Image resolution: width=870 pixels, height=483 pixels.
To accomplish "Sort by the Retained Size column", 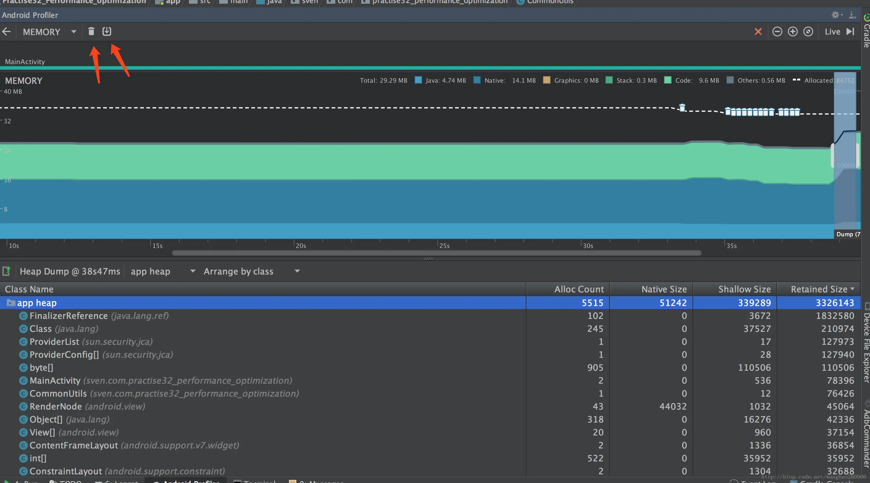I will click(819, 289).
